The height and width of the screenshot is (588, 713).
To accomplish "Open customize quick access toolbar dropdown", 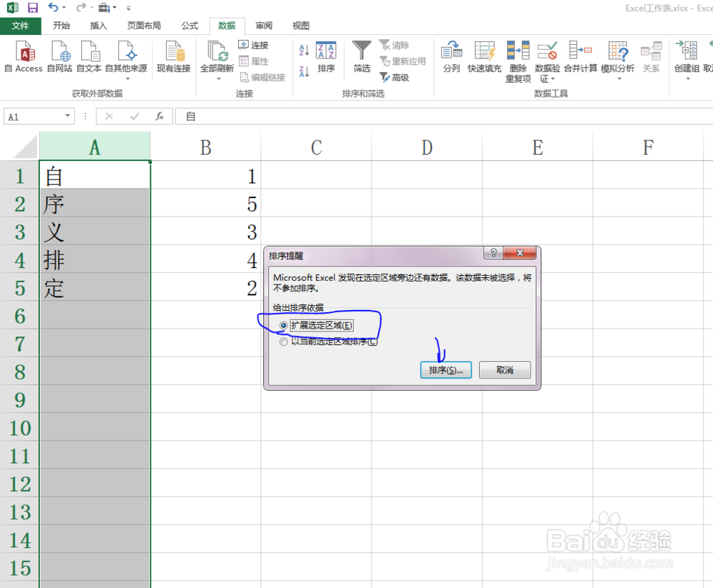I will coord(128,8).
